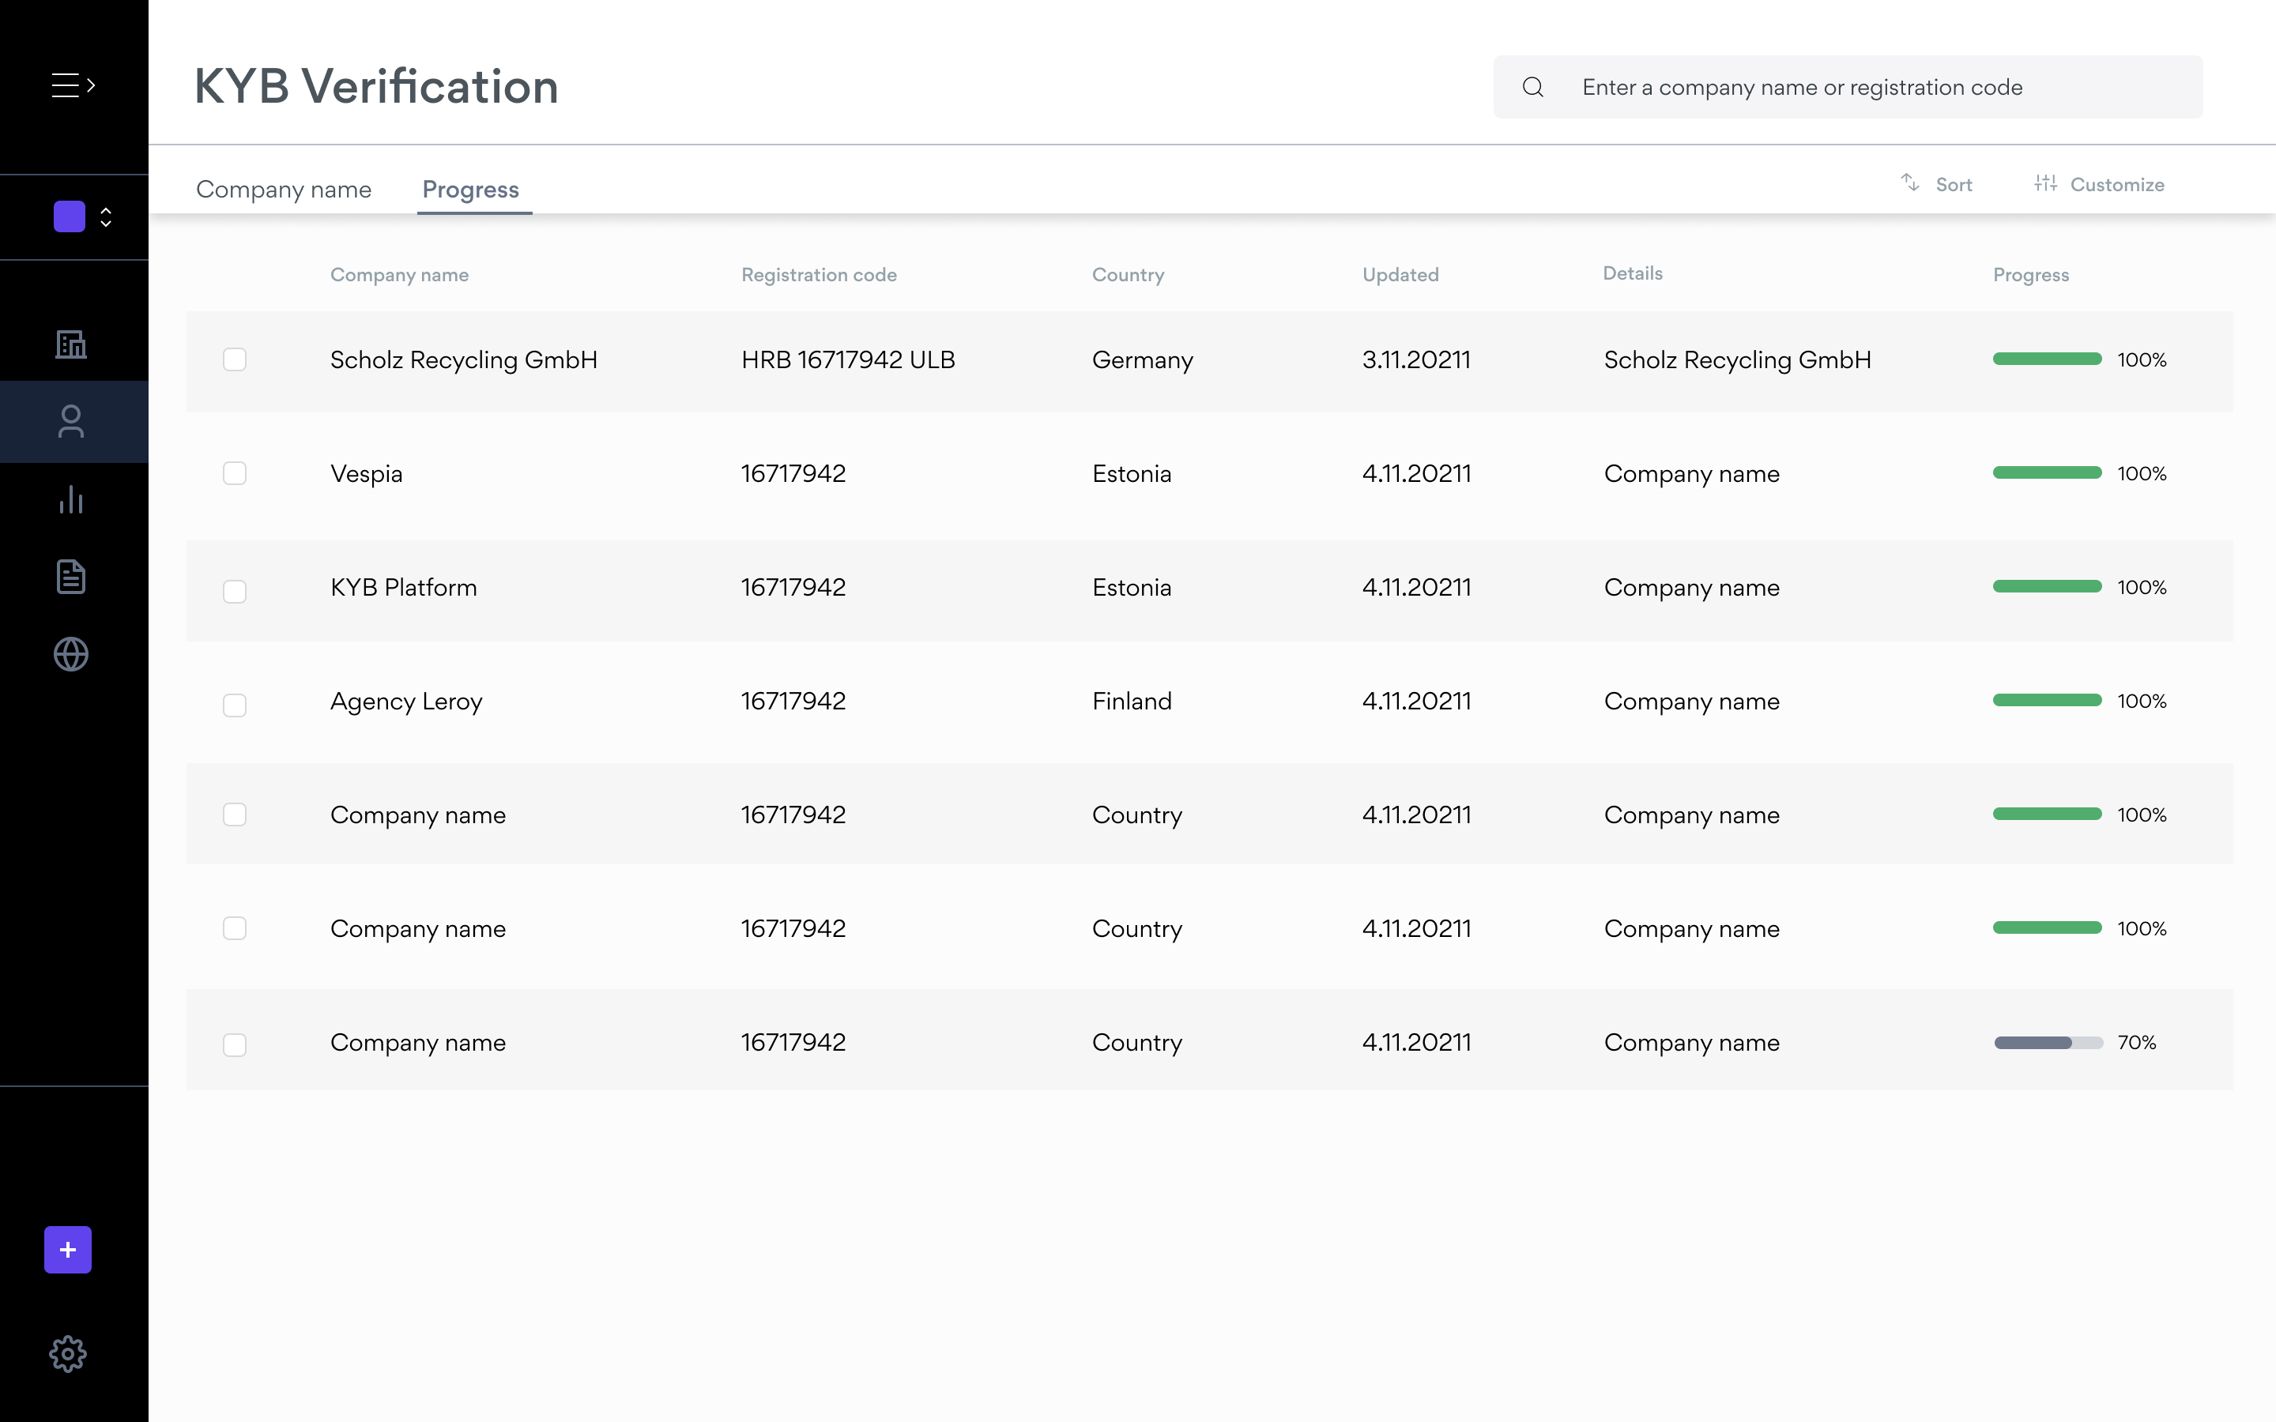Viewport: 2276px width, 1422px height.
Task: Click Country column header
Action: [1128, 275]
